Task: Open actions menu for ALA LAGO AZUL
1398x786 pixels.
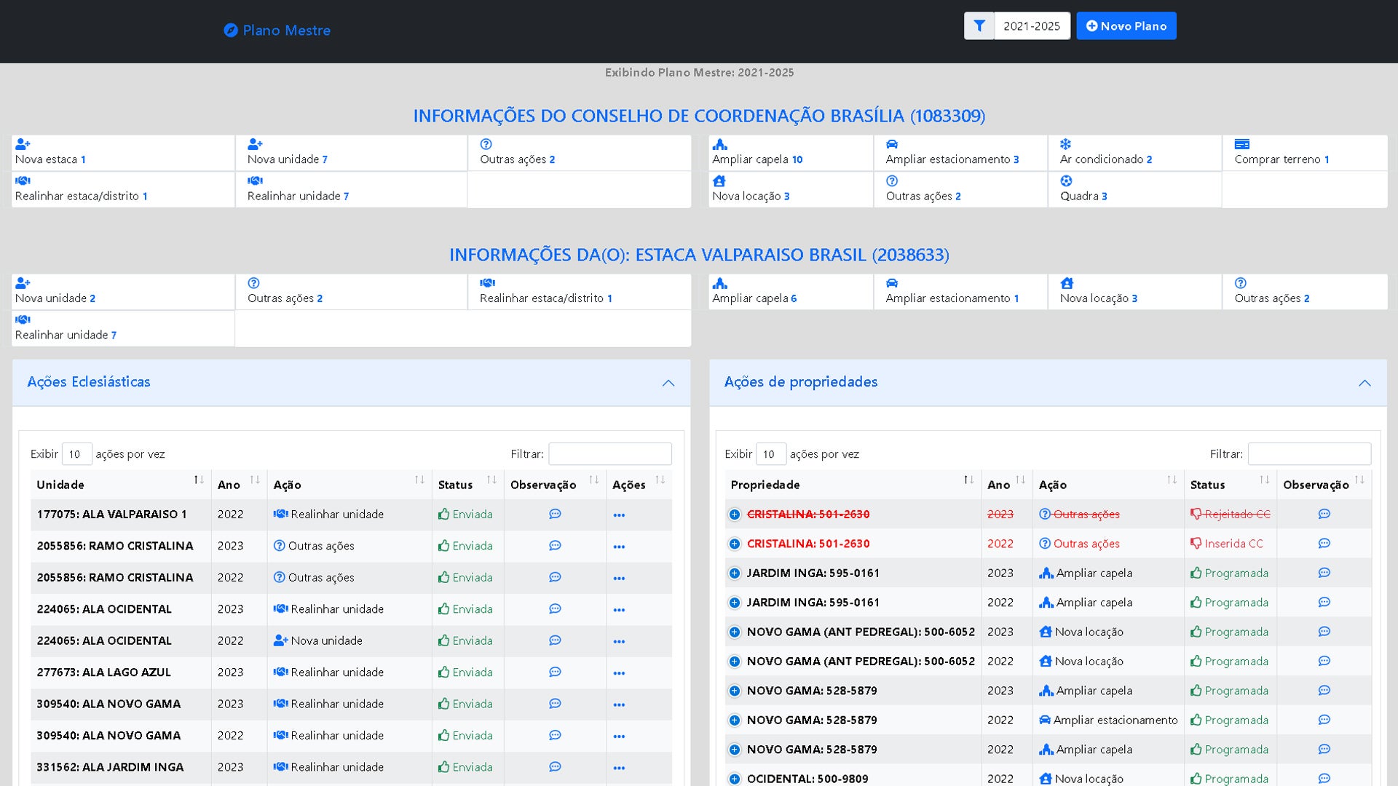Action: pyautogui.click(x=619, y=673)
